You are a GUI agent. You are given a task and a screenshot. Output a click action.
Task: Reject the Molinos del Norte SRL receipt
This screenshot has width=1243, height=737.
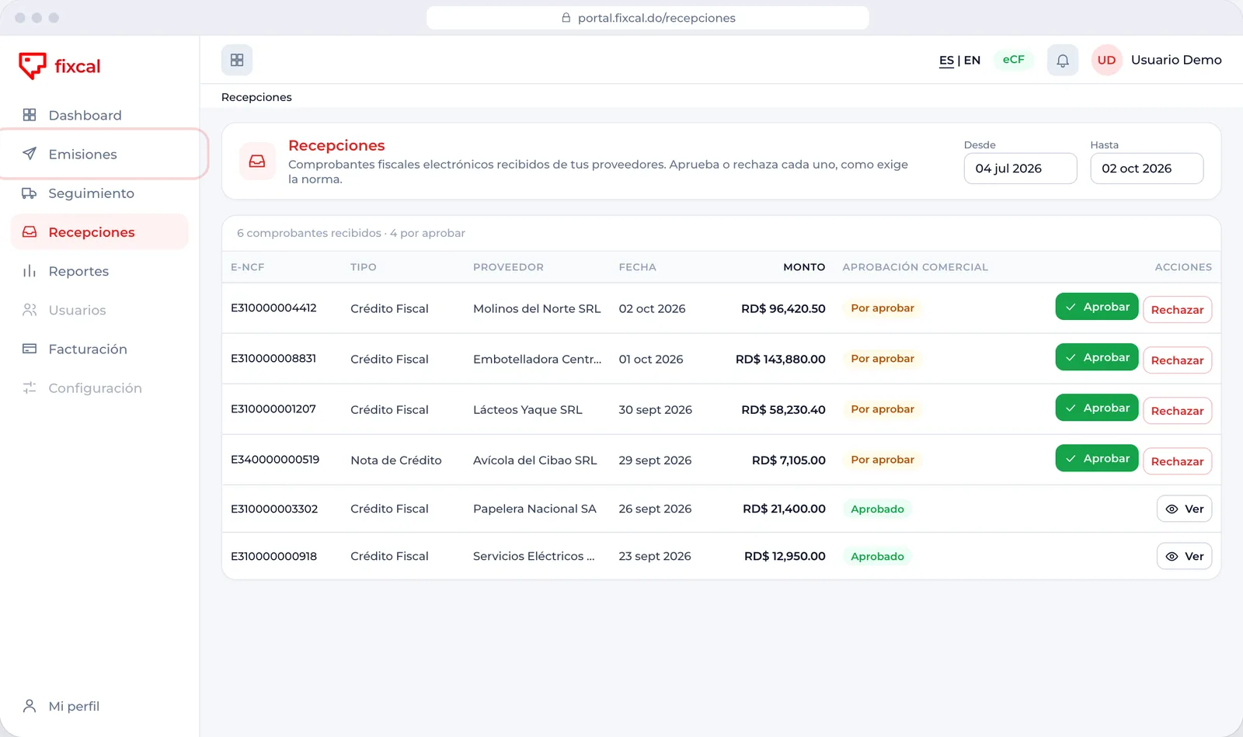[1177, 310]
